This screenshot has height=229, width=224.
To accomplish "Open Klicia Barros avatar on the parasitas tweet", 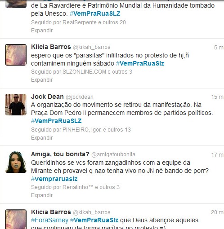I will [x=16, y=55].
